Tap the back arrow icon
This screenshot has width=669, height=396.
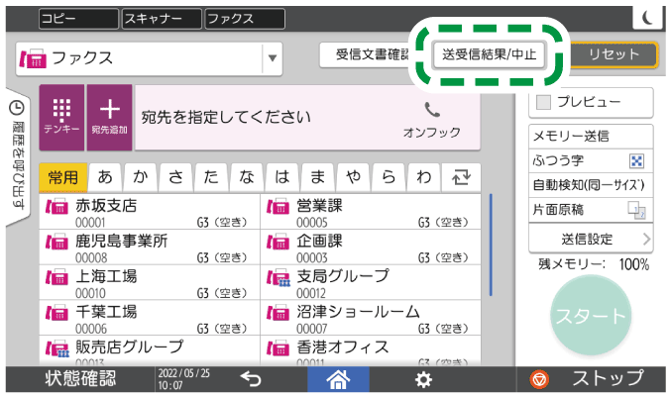pyautogui.click(x=251, y=378)
